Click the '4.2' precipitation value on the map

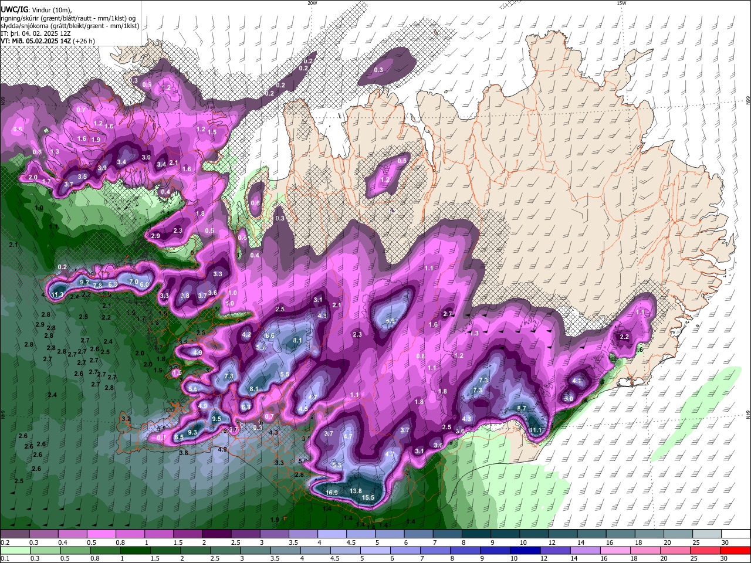pos(246,335)
